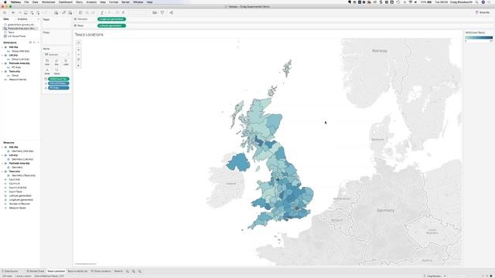495x278 pixels.
Task: Collapse the Postcode Area.shp measures folder
Action: 2,163
